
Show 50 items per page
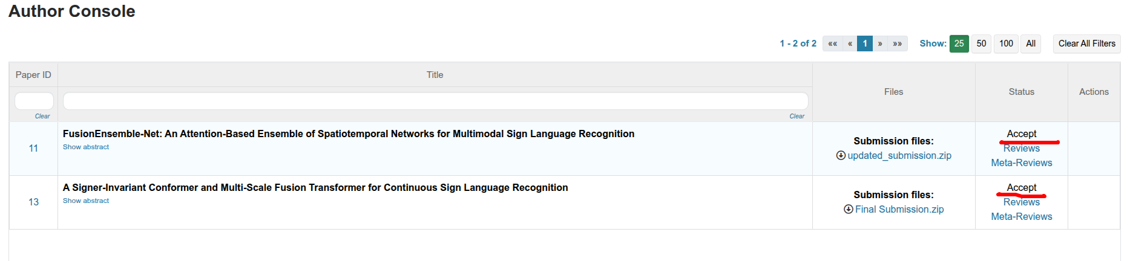click(981, 43)
